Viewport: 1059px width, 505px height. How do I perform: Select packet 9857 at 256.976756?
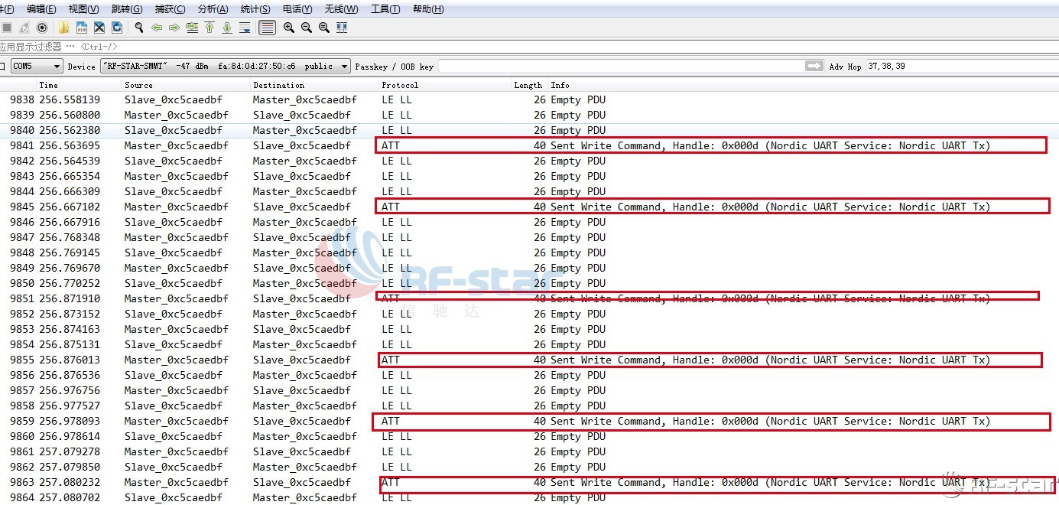529,390
